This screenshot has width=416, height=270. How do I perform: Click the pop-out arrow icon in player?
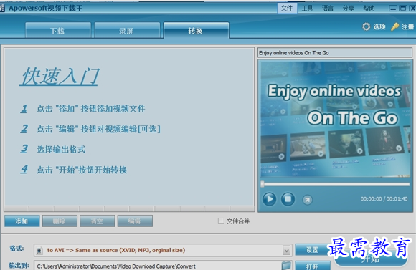coord(307,200)
